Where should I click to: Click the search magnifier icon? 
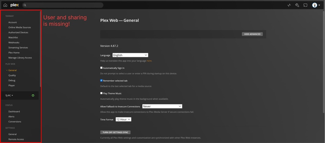[x=25, y=5]
